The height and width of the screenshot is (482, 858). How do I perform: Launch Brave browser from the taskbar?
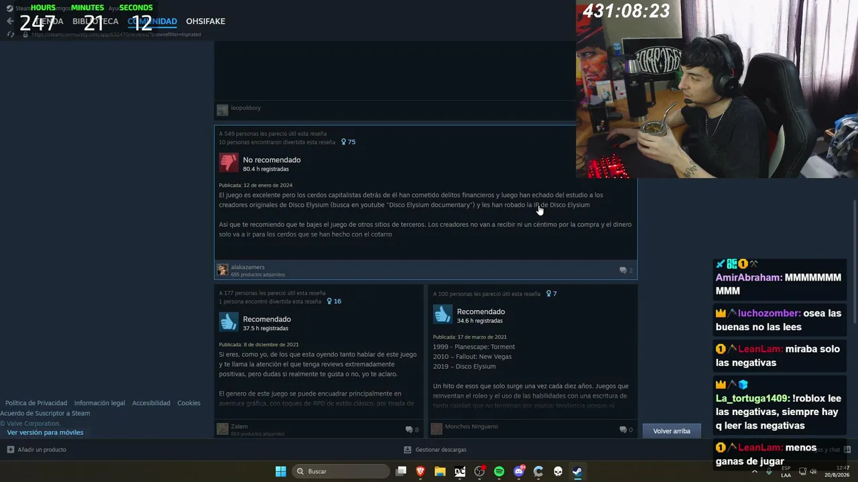(x=421, y=471)
